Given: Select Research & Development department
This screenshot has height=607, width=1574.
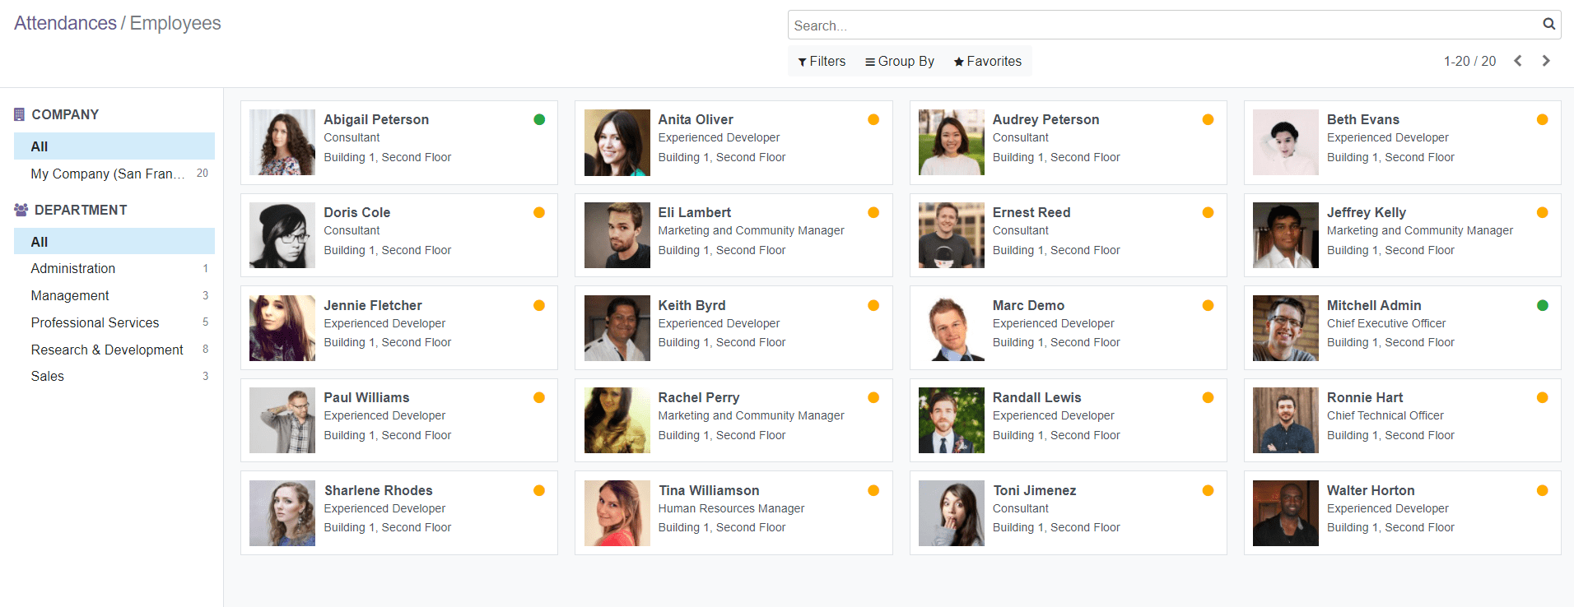Looking at the screenshot, I should click(x=107, y=350).
